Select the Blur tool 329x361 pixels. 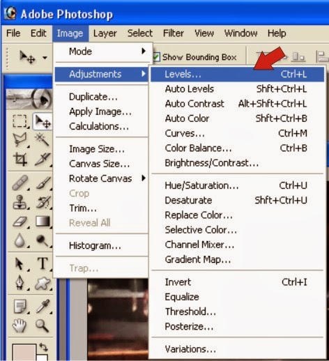coord(20,240)
